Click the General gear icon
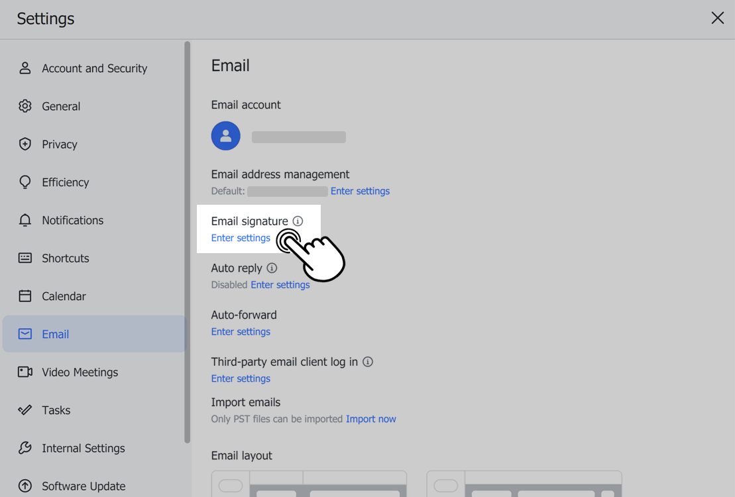 [25, 106]
